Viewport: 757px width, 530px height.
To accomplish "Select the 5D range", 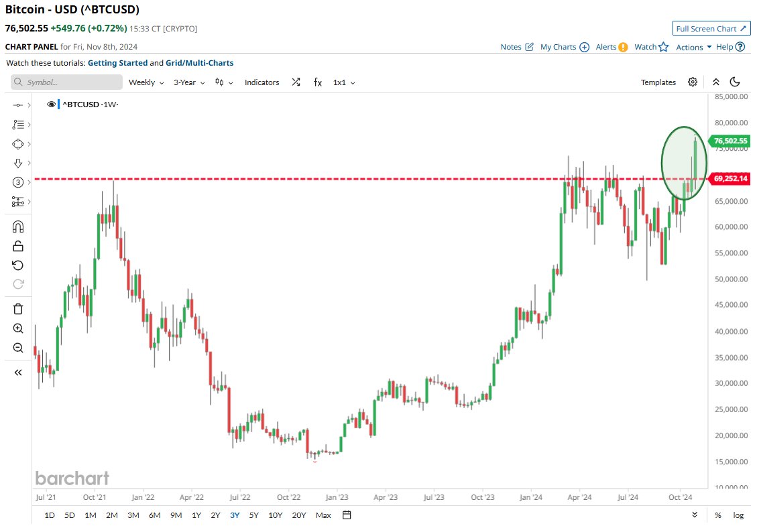I will 70,515.
